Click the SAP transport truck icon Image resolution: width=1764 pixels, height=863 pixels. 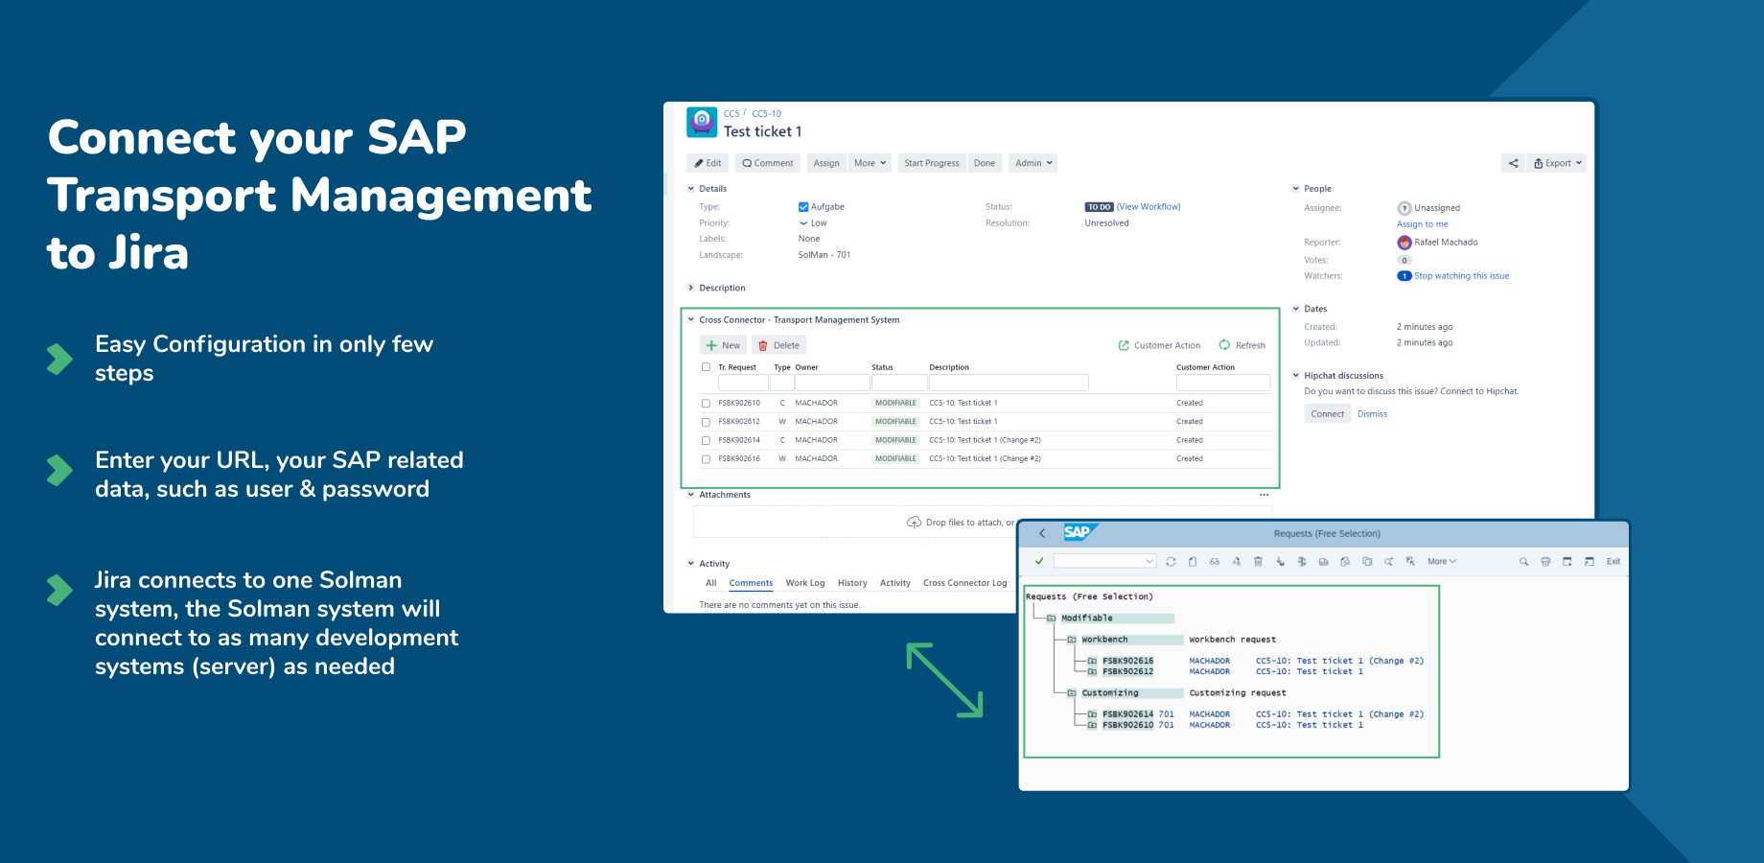[x=1323, y=561]
